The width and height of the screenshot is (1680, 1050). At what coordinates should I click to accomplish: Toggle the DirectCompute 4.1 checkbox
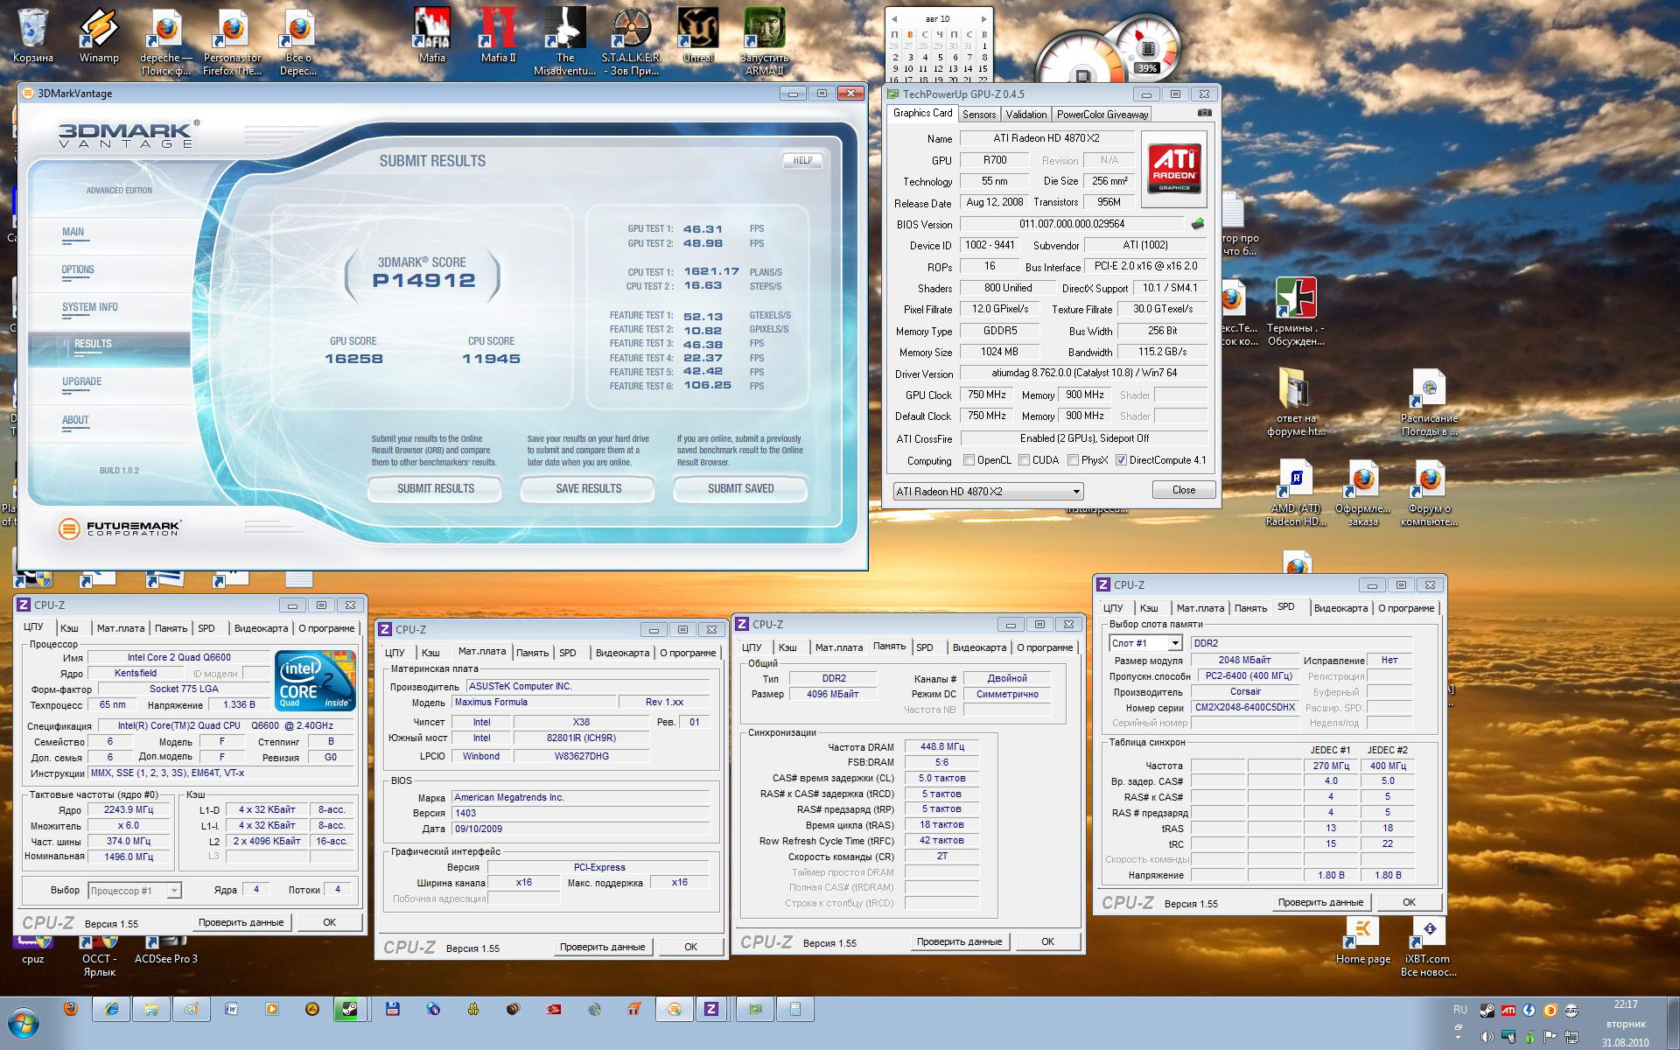(x=1121, y=460)
